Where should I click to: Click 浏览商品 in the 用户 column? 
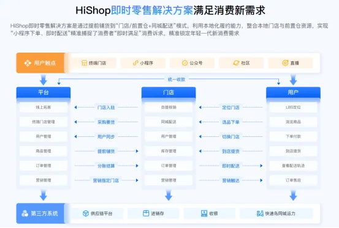point(293,122)
